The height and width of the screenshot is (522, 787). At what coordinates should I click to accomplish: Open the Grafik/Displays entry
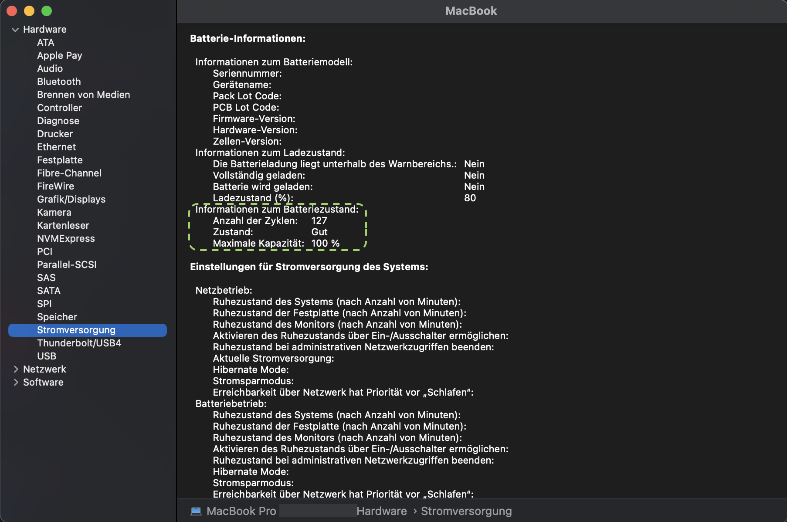[x=71, y=200]
